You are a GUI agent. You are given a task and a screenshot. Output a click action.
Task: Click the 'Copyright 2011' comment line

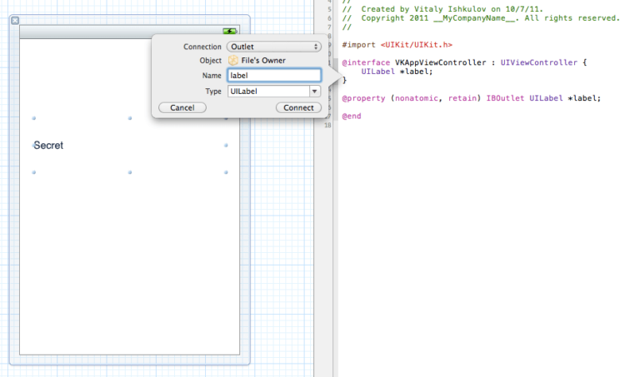[481, 18]
